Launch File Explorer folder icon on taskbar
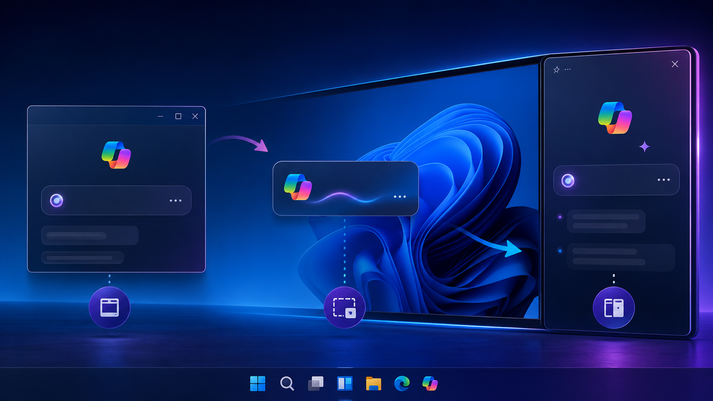The width and height of the screenshot is (713, 401). tap(373, 383)
